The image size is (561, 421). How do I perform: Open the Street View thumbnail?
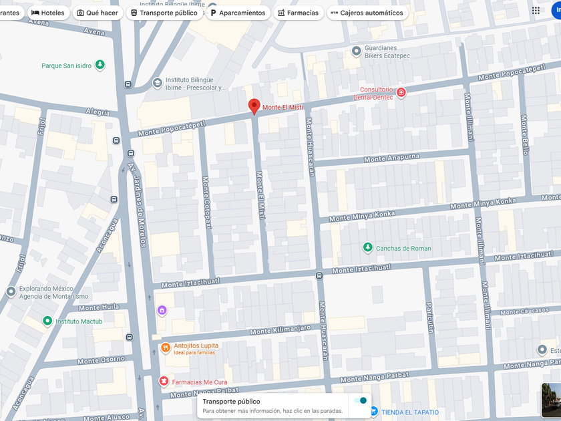551,400
